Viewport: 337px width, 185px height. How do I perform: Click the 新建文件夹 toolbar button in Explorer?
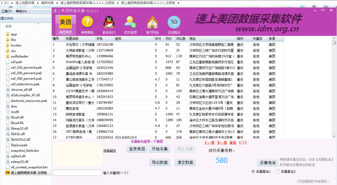7,19
